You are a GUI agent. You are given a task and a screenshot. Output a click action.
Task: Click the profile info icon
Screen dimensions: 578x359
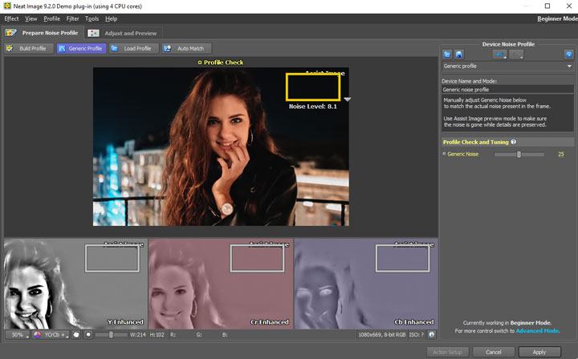click(x=568, y=54)
